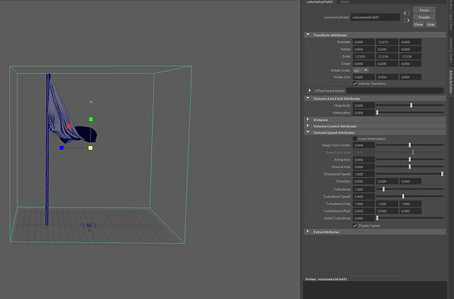Viewport: 454px width, 299px height.
Task: Click the Shear Y input field
Action: tap(387, 64)
